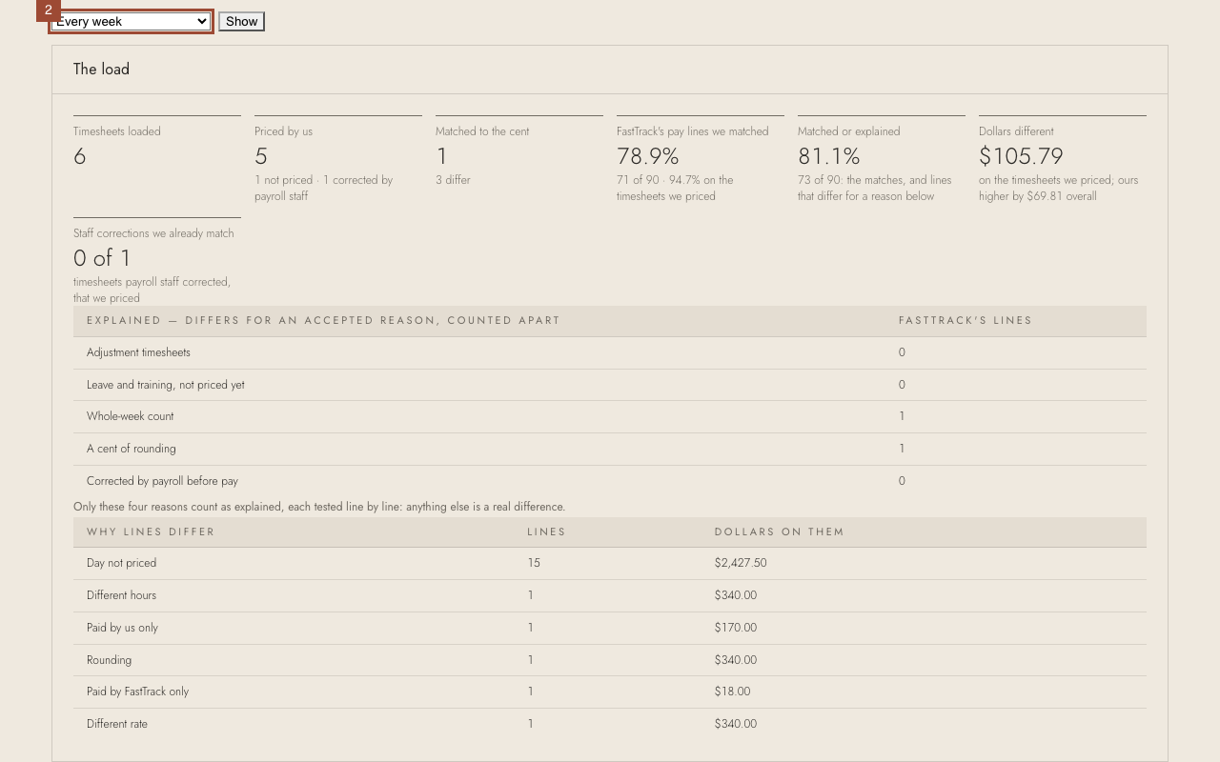The width and height of the screenshot is (1220, 762).
Task: Click '1 not priced · 1 corrected' note
Action: 323,188
